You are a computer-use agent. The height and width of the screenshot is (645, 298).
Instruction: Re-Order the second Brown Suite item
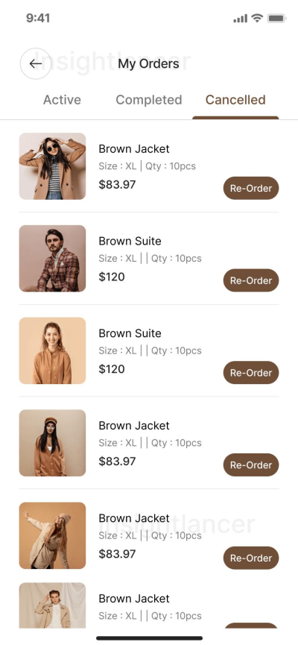coord(251,372)
